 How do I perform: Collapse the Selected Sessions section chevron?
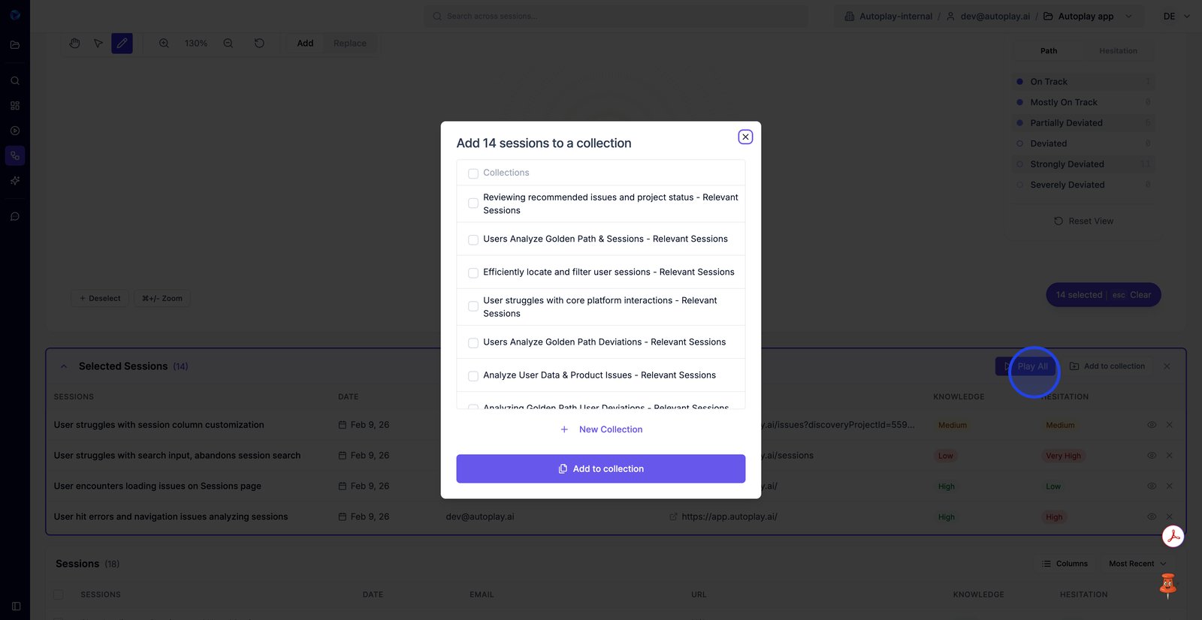(64, 366)
